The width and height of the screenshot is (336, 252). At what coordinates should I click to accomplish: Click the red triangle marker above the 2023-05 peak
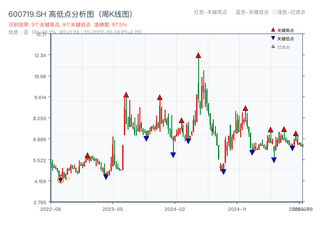point(126,95)
